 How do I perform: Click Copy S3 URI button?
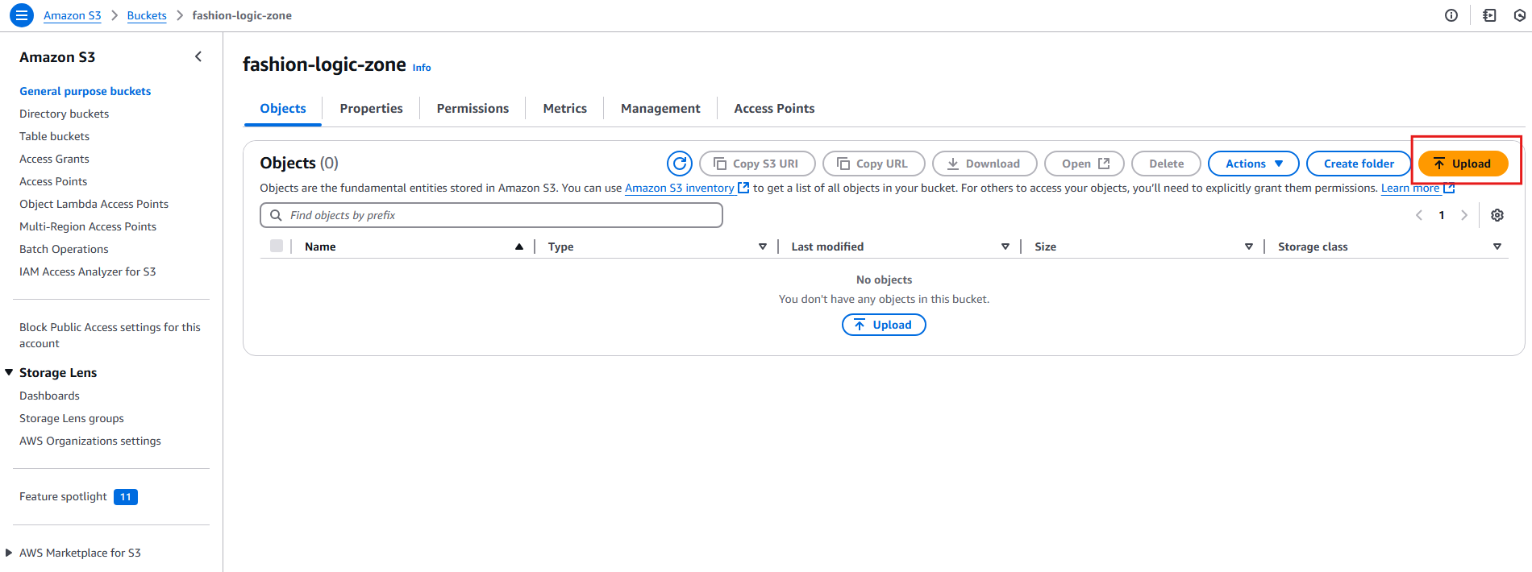tap(757, 164)
